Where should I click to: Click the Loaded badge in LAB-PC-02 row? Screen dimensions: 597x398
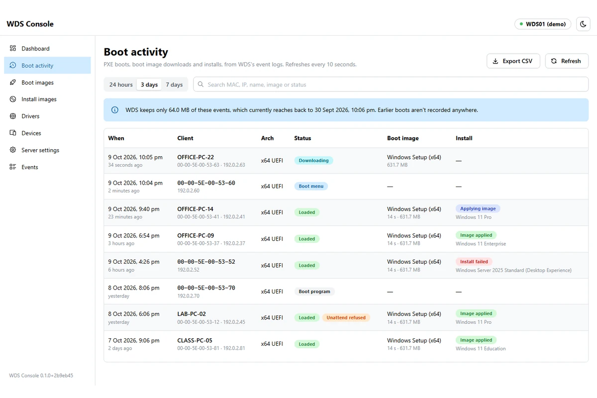(x=307, y=317)
